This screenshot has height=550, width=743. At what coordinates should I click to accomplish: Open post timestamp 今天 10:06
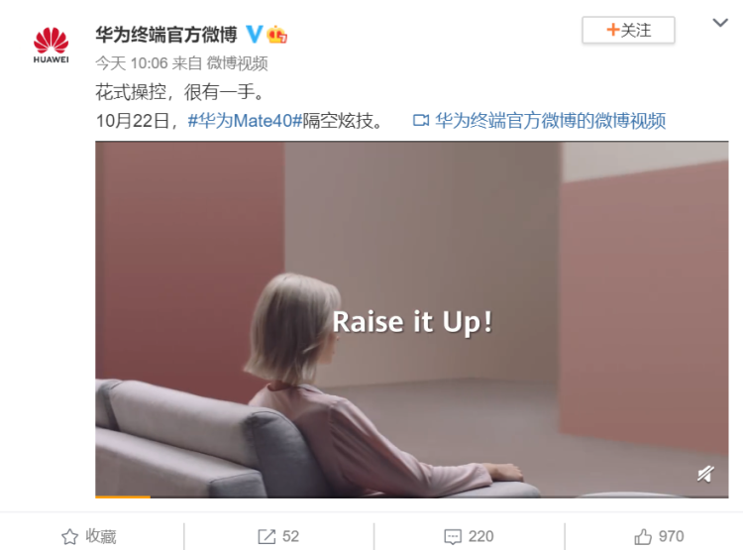click(132, 63)
